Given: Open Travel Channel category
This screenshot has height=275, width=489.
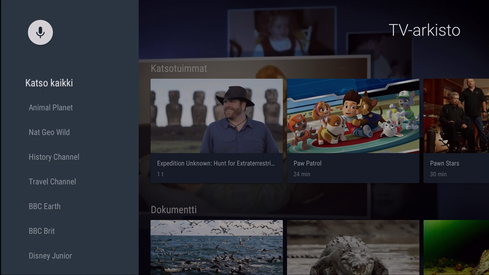Looking at the screenshot, I should pos(52,182).
